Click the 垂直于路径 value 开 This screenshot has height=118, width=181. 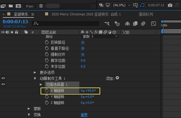click(x=83, y=49)
